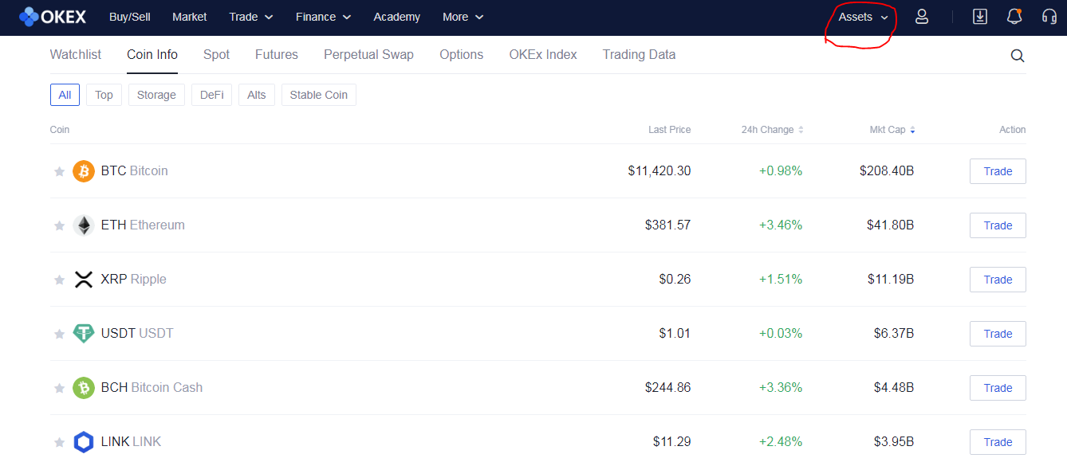Click Trade button for LINK
The height and width of the screenshot is (462, 1067).
coord(998,442)
